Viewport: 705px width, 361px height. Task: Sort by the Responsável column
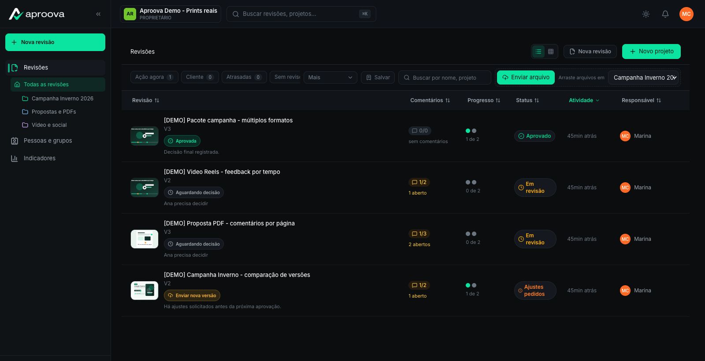tap(641, 100)
